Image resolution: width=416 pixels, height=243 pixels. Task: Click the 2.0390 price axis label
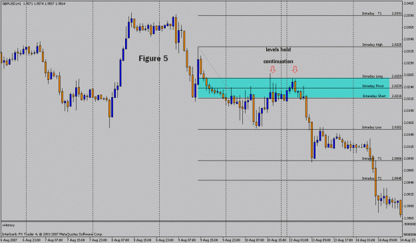[x=409, y=15]
